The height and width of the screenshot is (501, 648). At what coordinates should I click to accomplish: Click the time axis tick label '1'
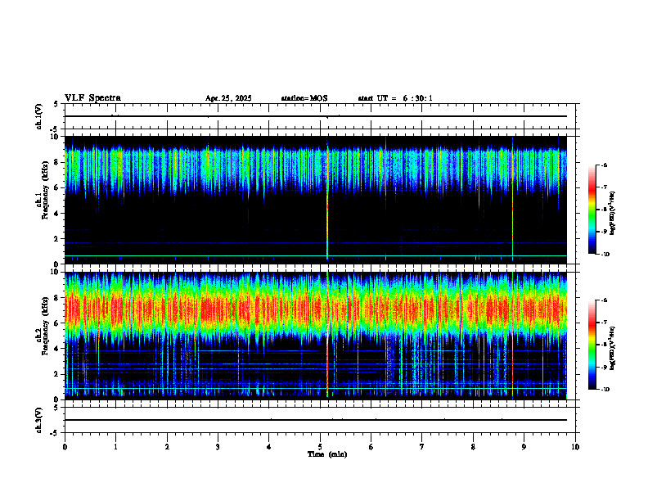tap(115, 447)
